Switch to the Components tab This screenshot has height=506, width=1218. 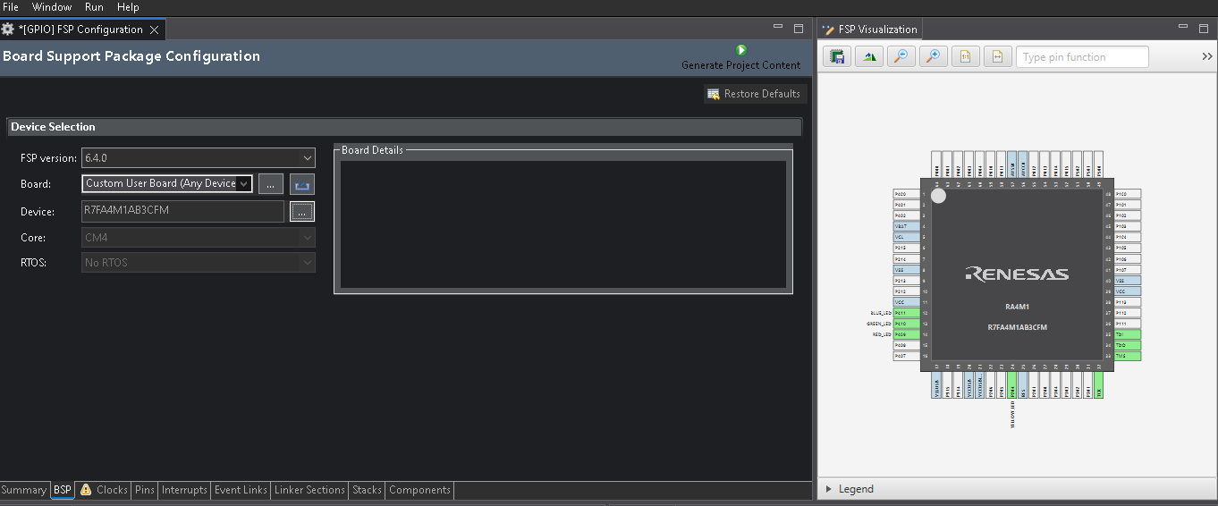click(419, 490)
